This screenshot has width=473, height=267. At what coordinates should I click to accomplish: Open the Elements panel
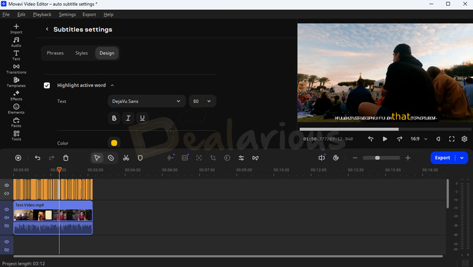[16, 109]
